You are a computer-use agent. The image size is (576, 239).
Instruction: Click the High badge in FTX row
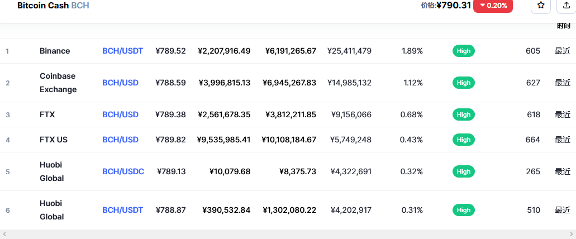tap(463, 114)
